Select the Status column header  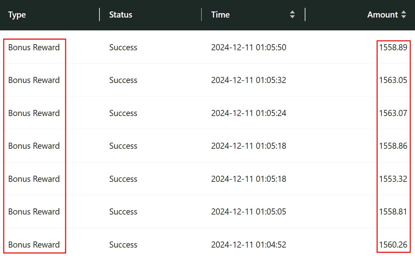pyautogui.click(x=121, y=15)
